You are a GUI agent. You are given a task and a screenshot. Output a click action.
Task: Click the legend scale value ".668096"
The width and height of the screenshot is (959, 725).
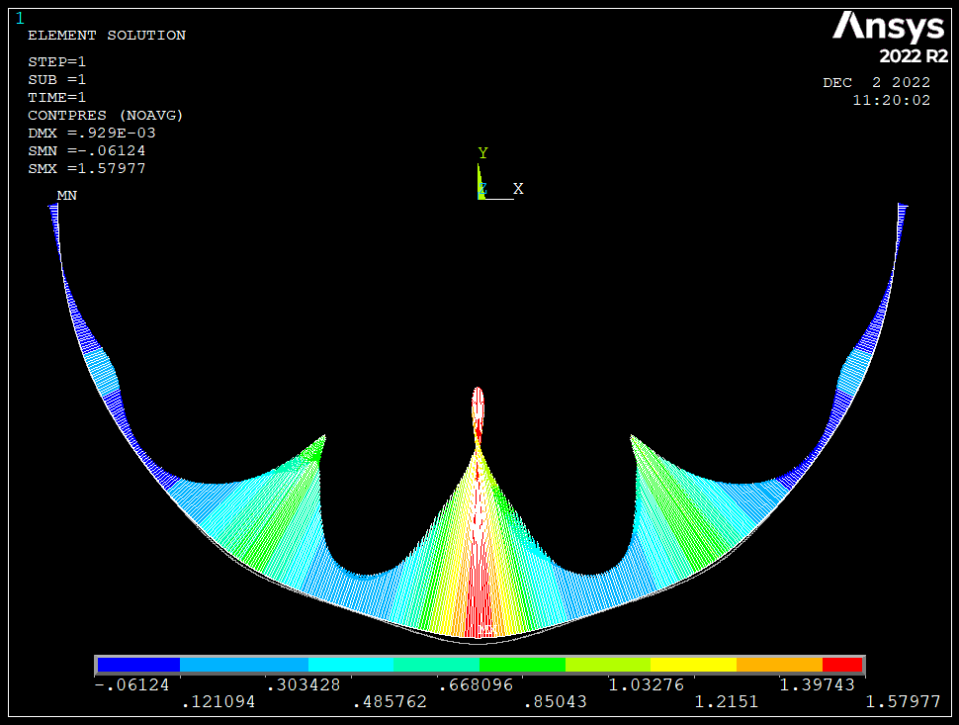[476, 684]
